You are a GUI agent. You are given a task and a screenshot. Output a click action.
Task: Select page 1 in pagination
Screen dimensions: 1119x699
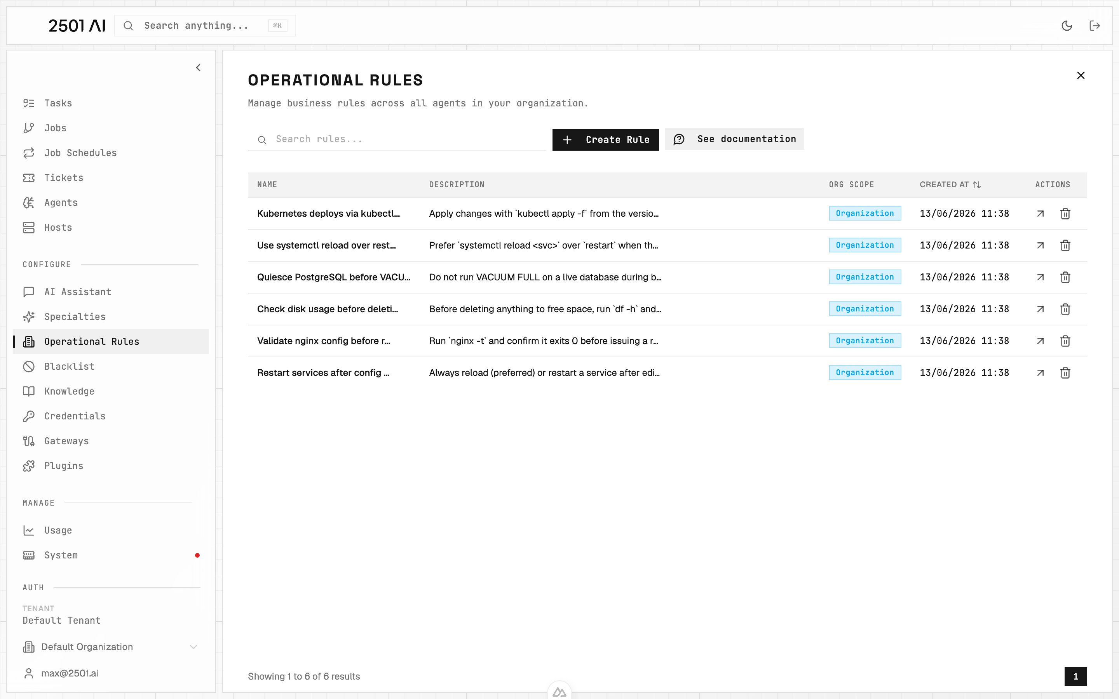[1075, 676]
